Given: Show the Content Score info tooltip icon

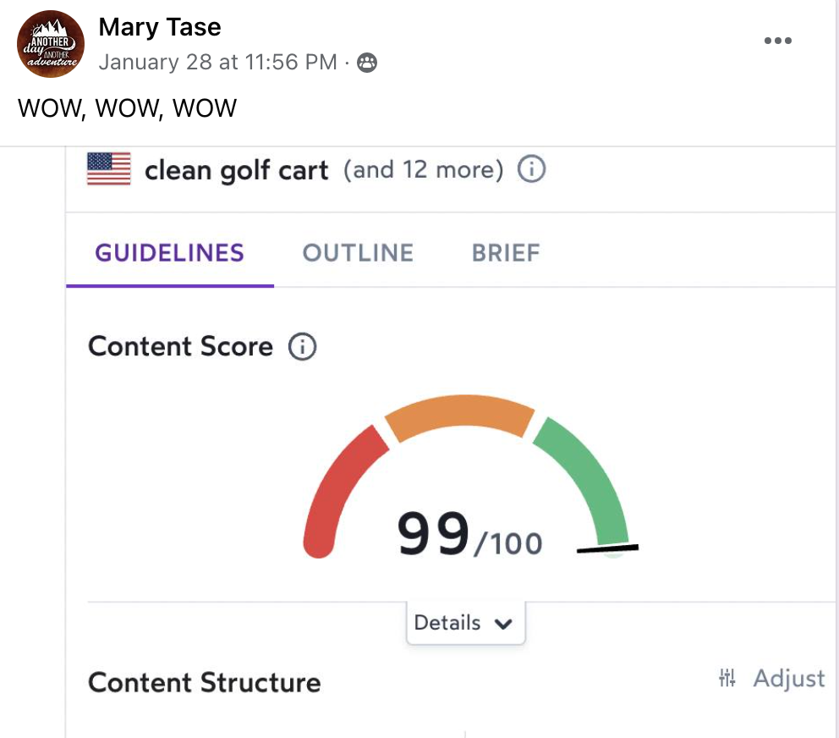Looking at the screenshot, I should 302,347.
